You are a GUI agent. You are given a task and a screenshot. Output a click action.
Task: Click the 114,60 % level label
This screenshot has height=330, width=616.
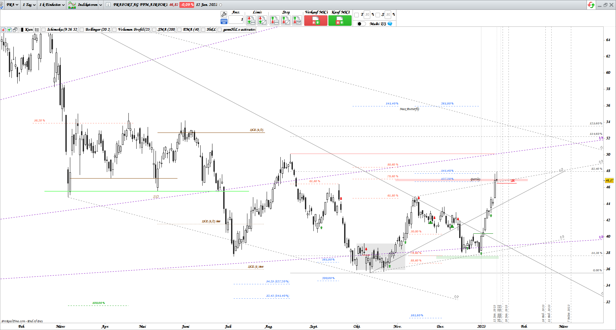pos(596,134)
